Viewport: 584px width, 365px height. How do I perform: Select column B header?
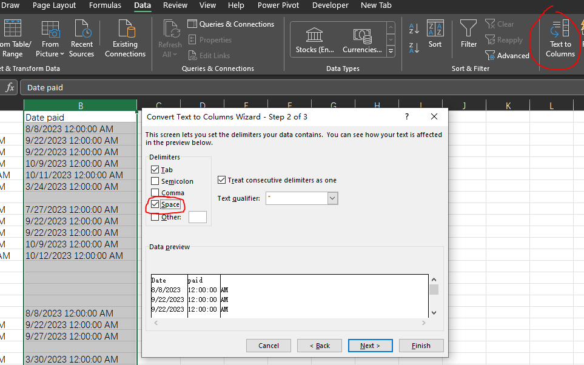tap(81, 105)
